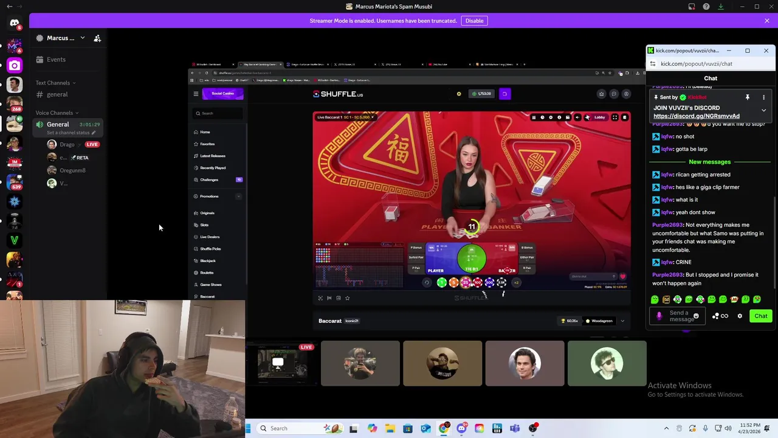This screenshot has width=778, height=438.
Task: Click the Kick chat microphone icon
Action: (x=659, y=316)
